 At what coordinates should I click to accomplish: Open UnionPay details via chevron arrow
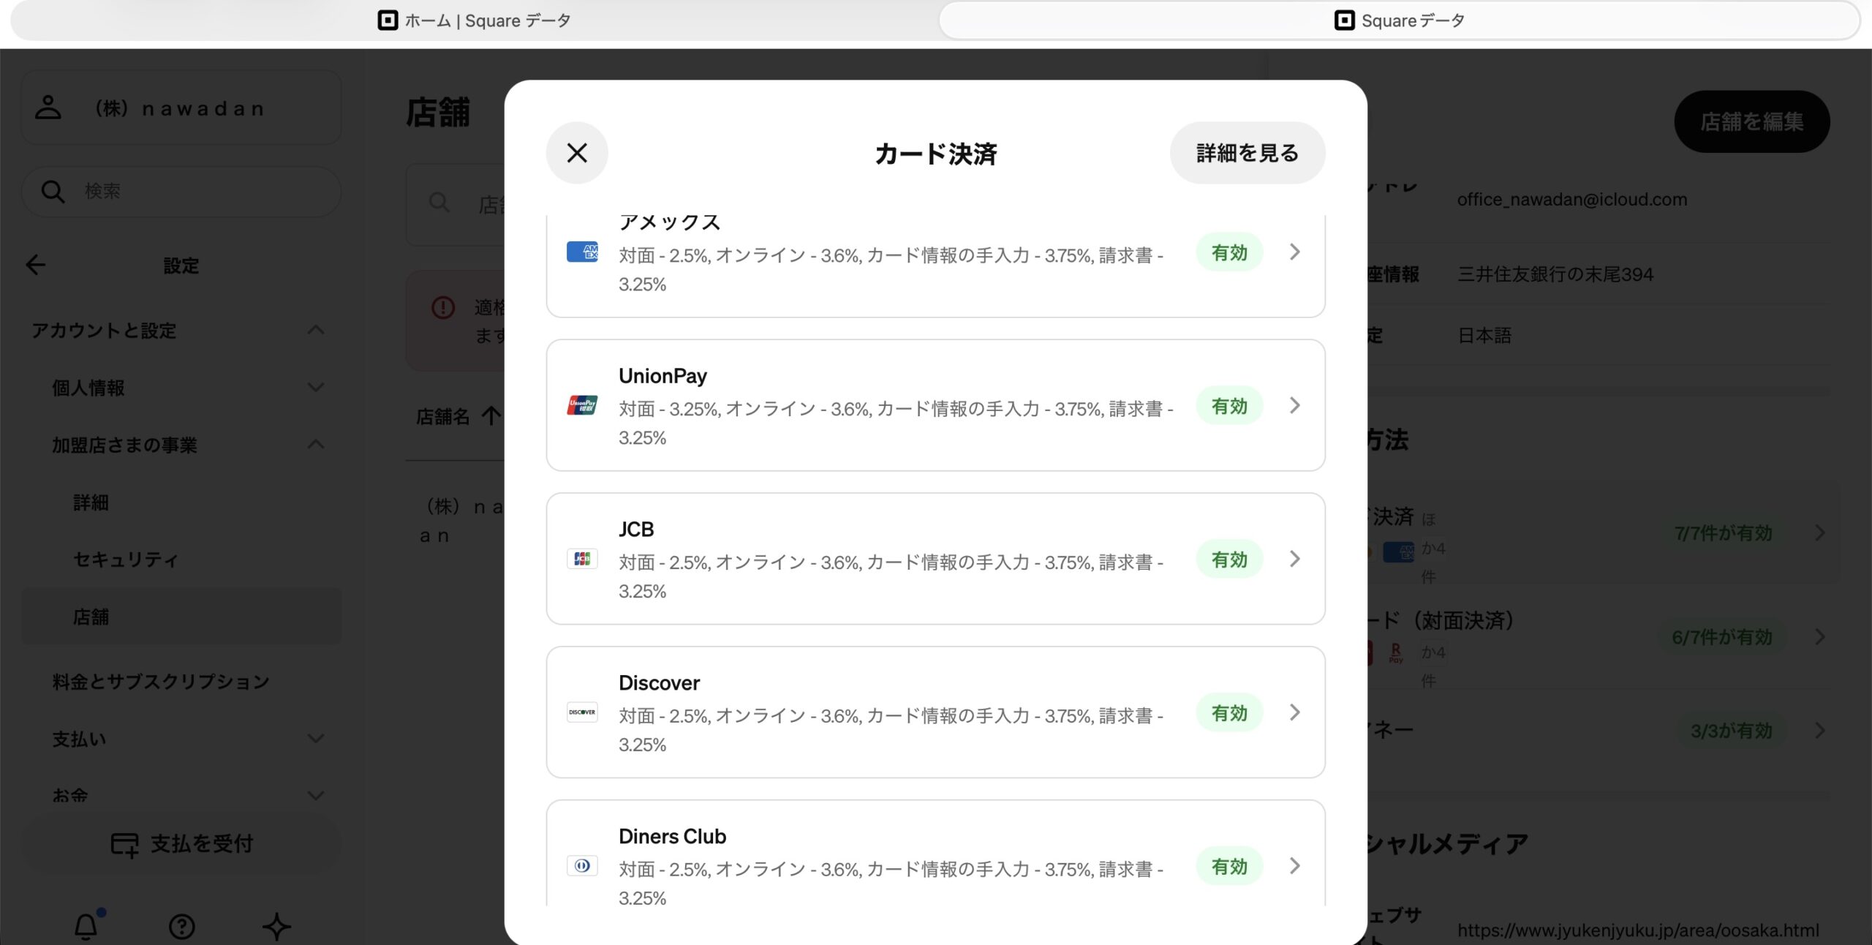coord(1294,405)
